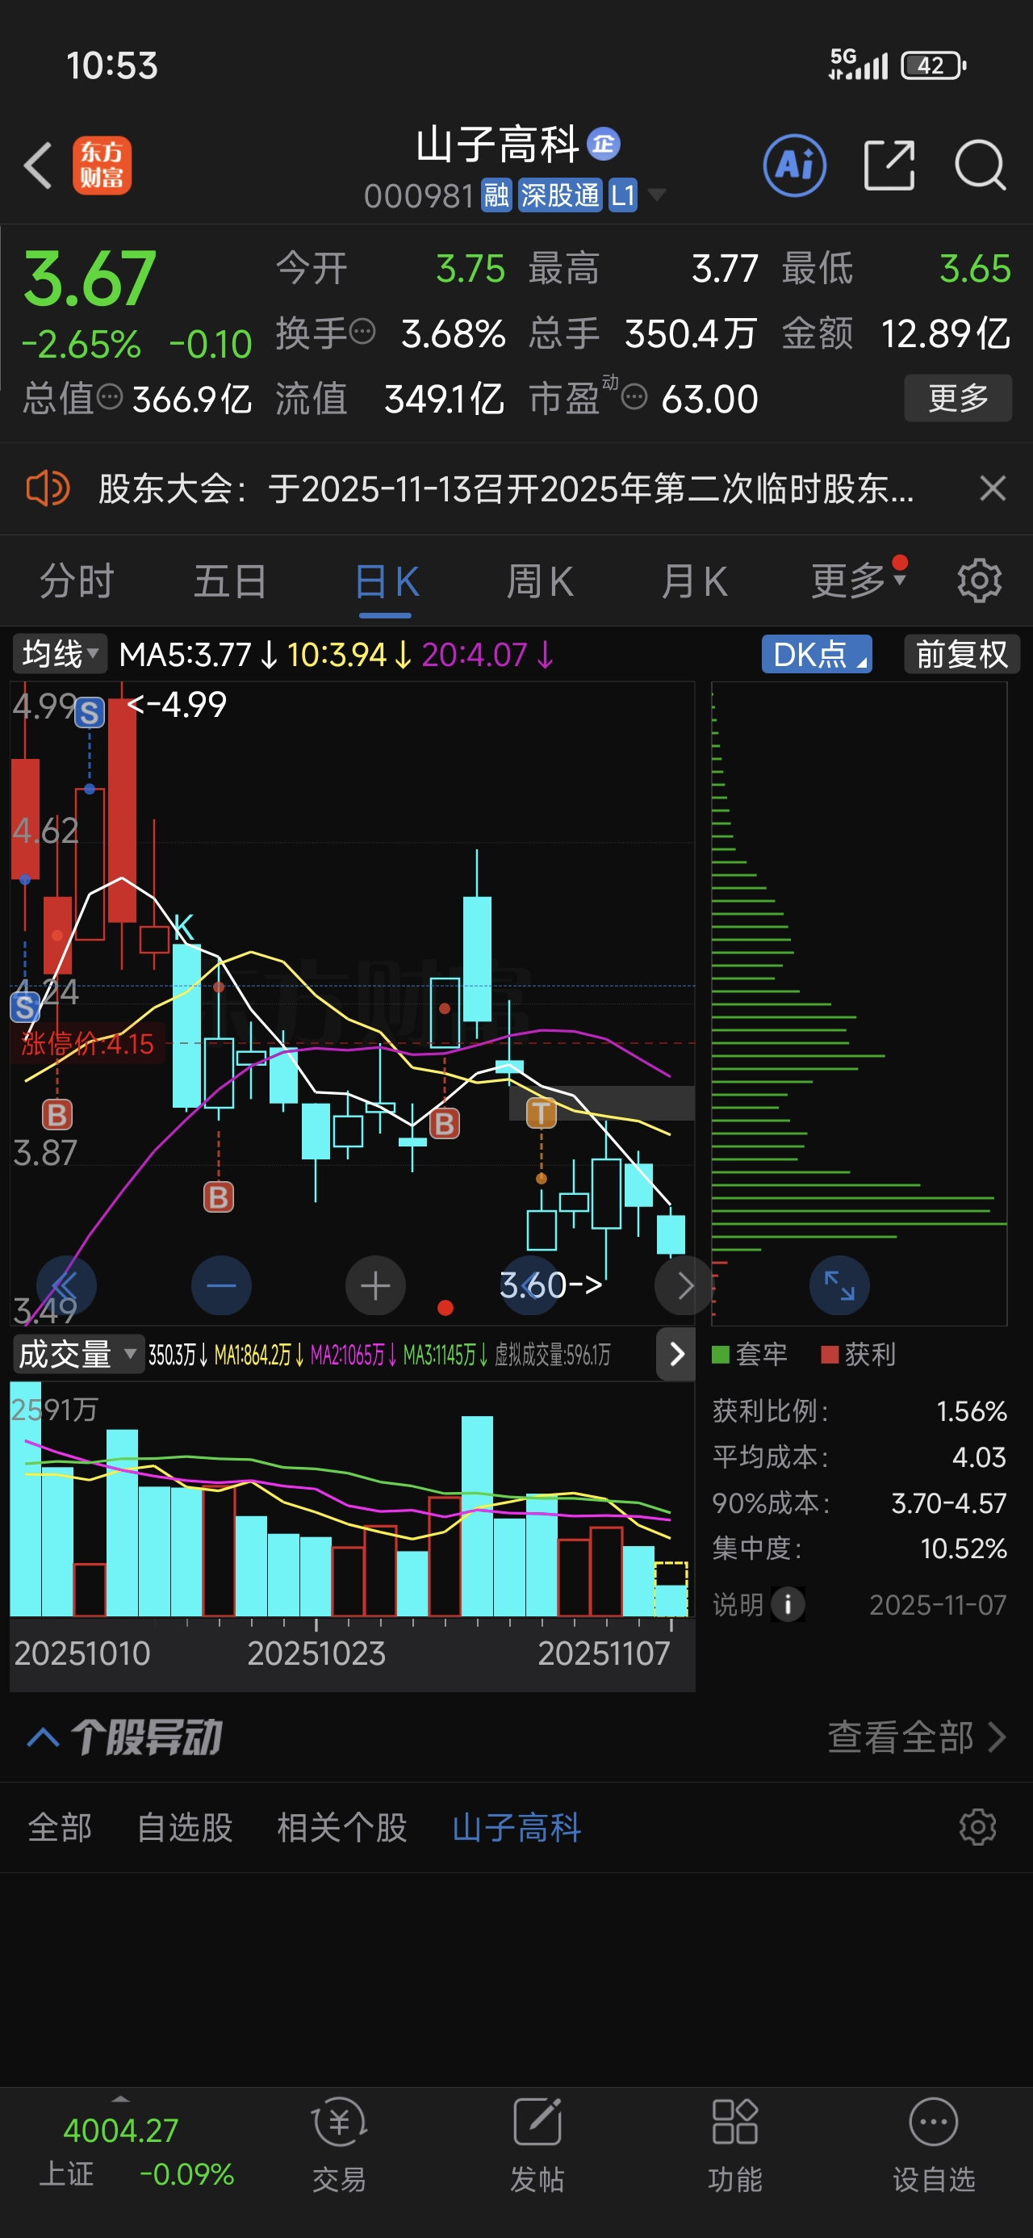Open the 股东大会 announcement text
Image resolution: width=1033 pixels, height=2238 pixels.
click(506, 489)
